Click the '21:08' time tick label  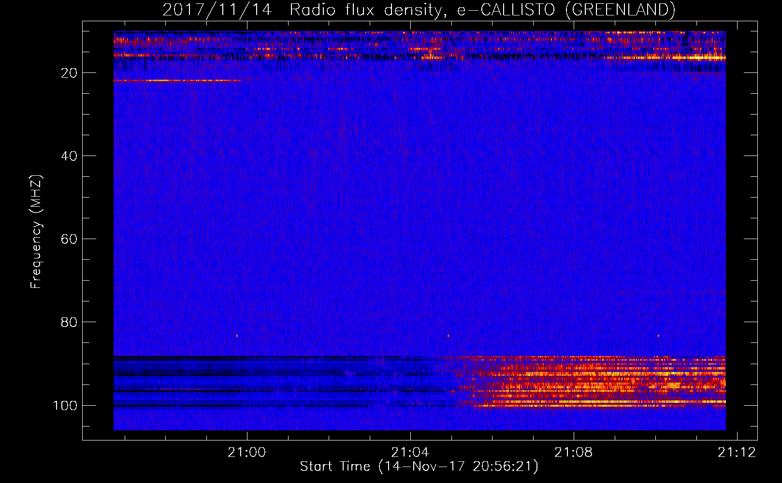pyautogui.click(x=574, y=453)
